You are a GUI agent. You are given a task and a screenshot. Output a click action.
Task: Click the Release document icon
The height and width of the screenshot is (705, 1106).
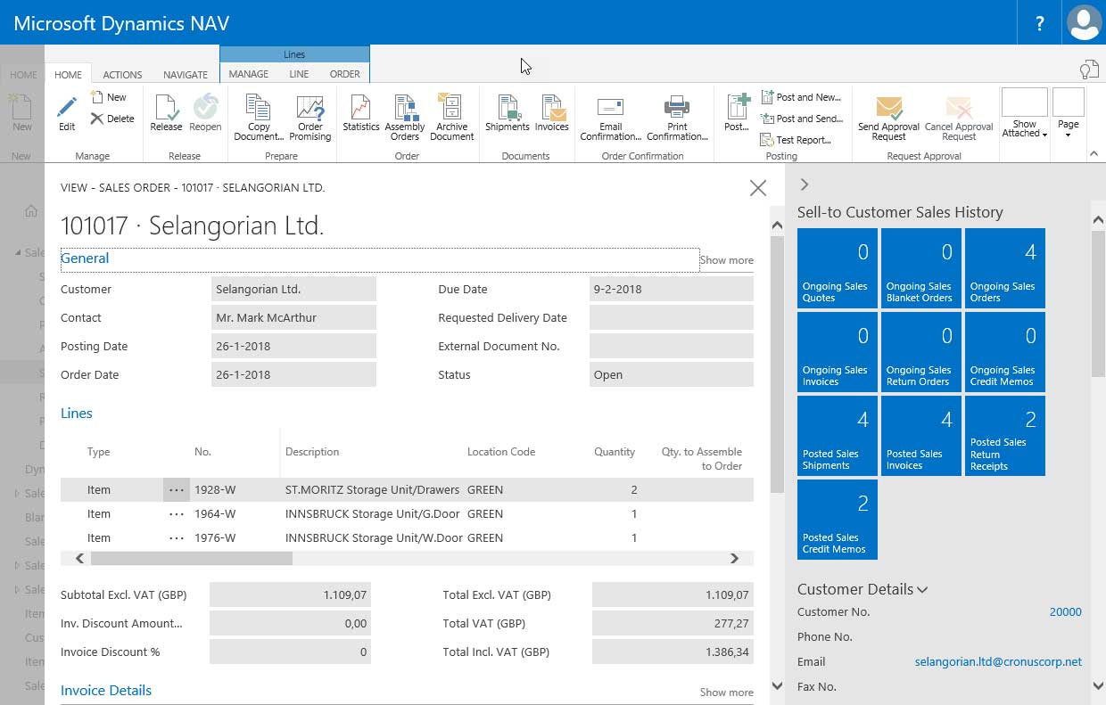point(166,113)
